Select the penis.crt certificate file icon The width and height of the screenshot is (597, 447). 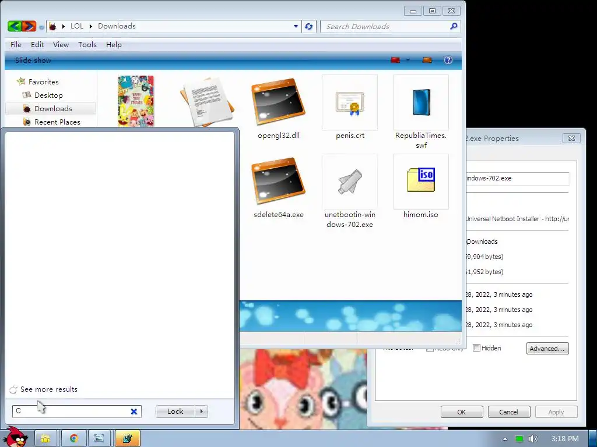pyautogui.click(x=350, y=102)
